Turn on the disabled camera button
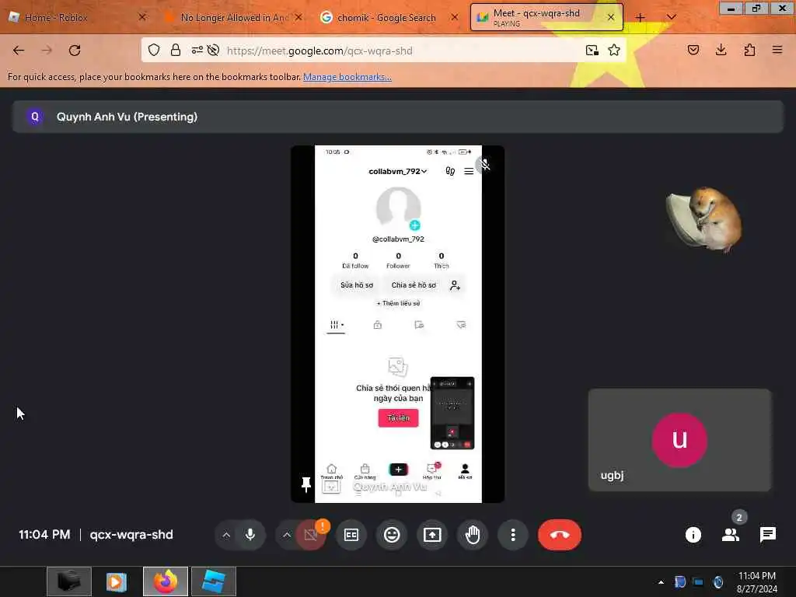 [x=311, y=535]
